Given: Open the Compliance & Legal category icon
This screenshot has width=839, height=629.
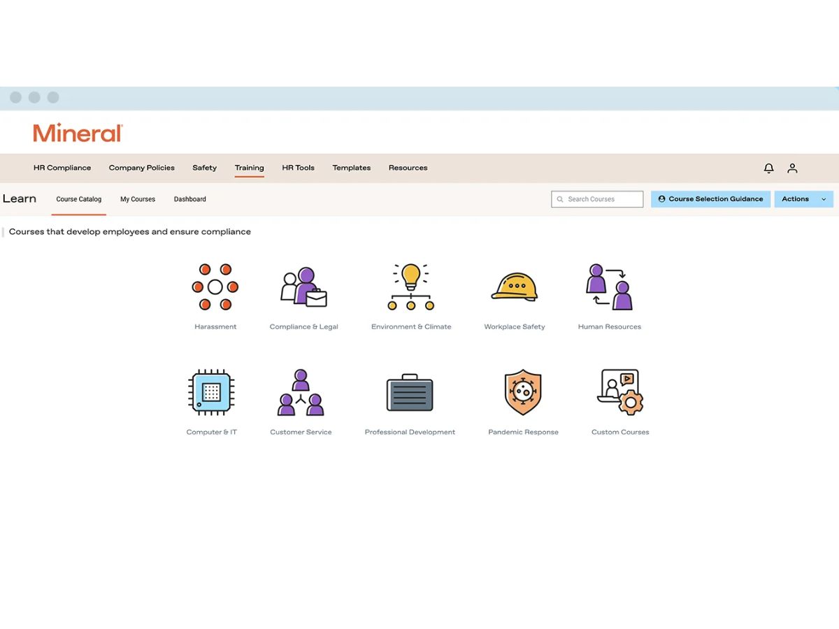Looking at the screenshot, I should coord(304,287).
